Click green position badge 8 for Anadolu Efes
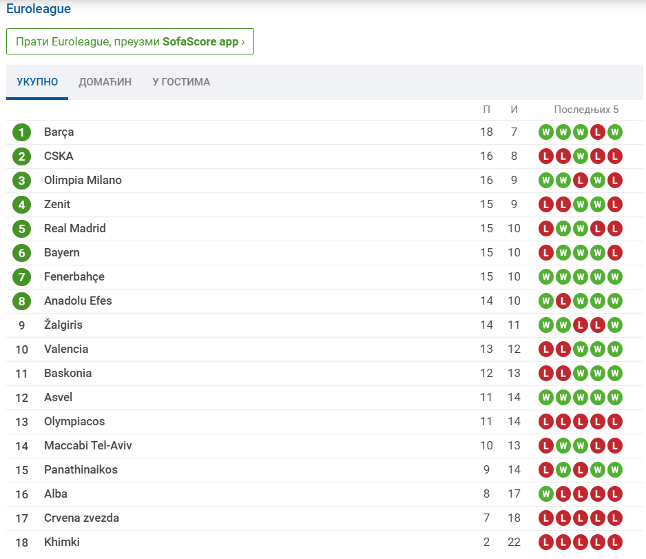 22,301
